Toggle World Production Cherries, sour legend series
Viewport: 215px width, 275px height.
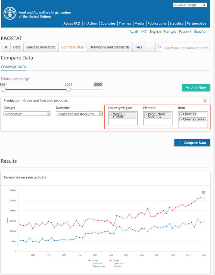pos(97,263)
